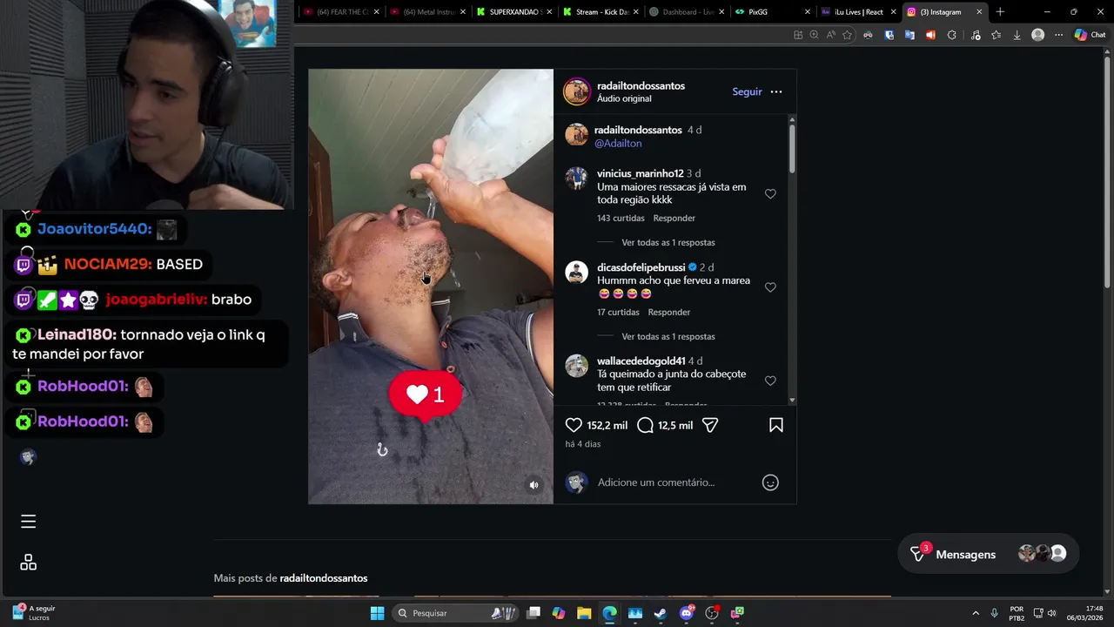Open browser profile avatar icon
Screen dimensions: 1114x627
[x=1037, y=35]
